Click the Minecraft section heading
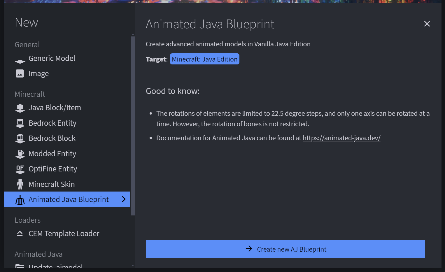The image size is (445, 272). pos(30,94)
